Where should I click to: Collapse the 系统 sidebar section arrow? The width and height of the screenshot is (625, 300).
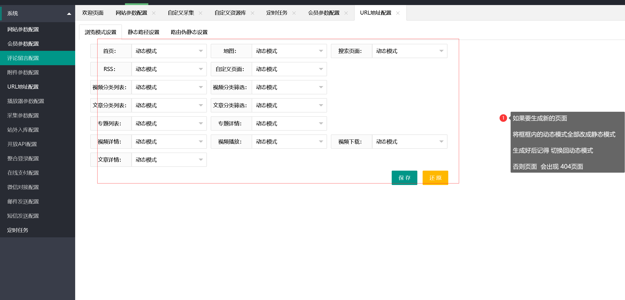pos(69,14)
